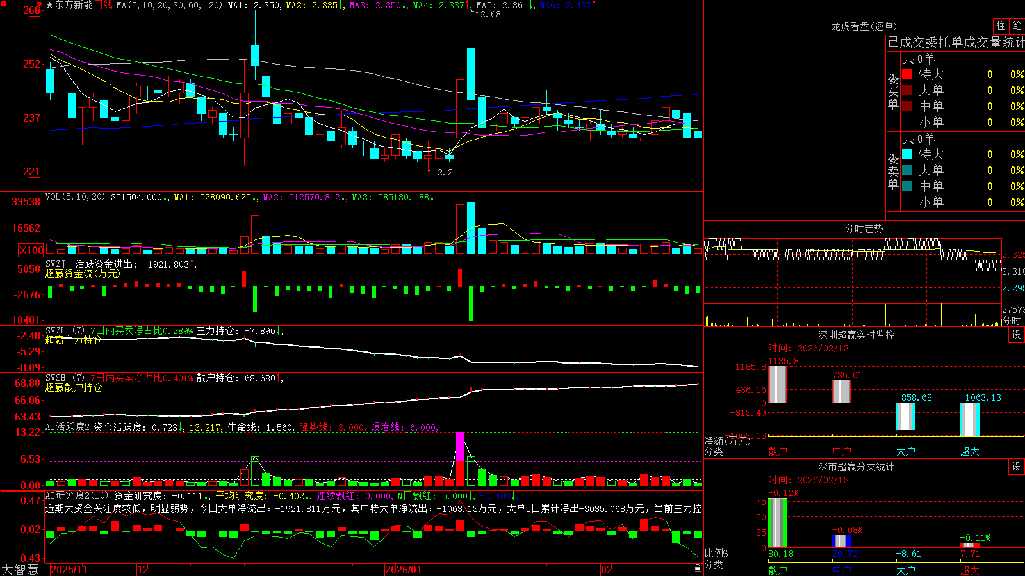Click dark red 中单 buy order swatch

click(907, 106)
